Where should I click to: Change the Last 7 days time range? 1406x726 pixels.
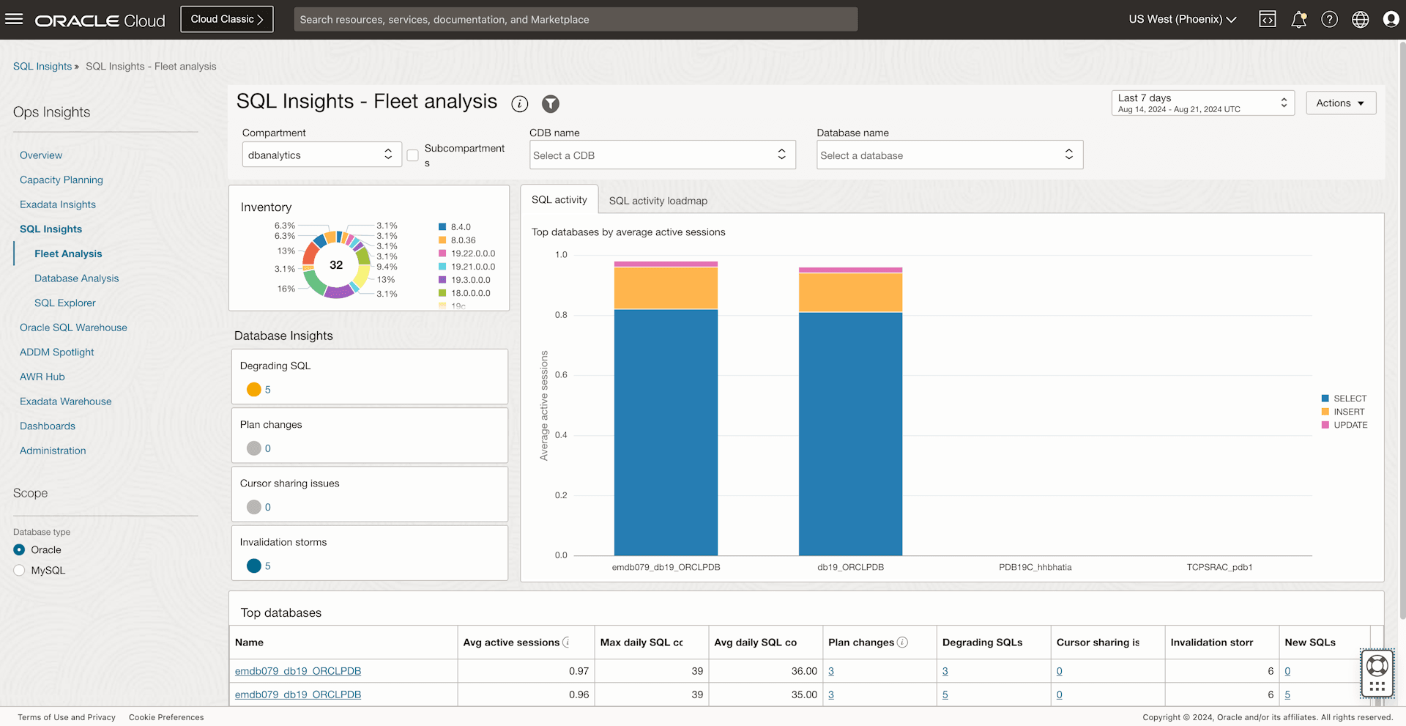1202,103
